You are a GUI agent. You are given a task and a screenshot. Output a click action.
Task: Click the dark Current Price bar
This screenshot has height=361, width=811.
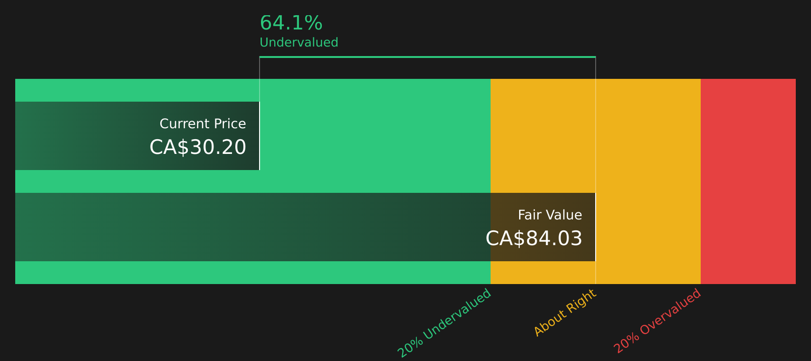click(137, 136)
